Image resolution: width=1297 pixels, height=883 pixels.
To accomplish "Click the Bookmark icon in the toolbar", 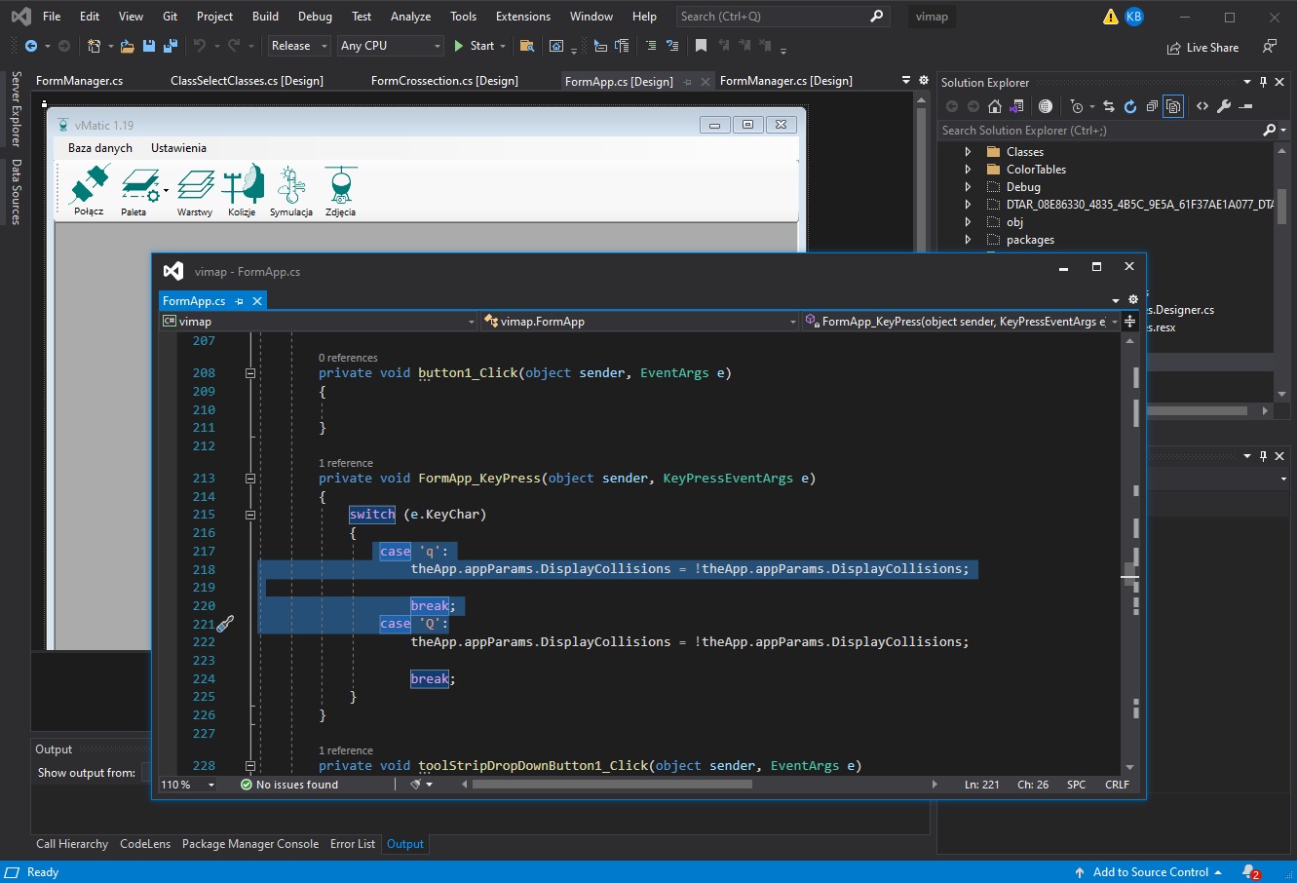I will point(701,46).
